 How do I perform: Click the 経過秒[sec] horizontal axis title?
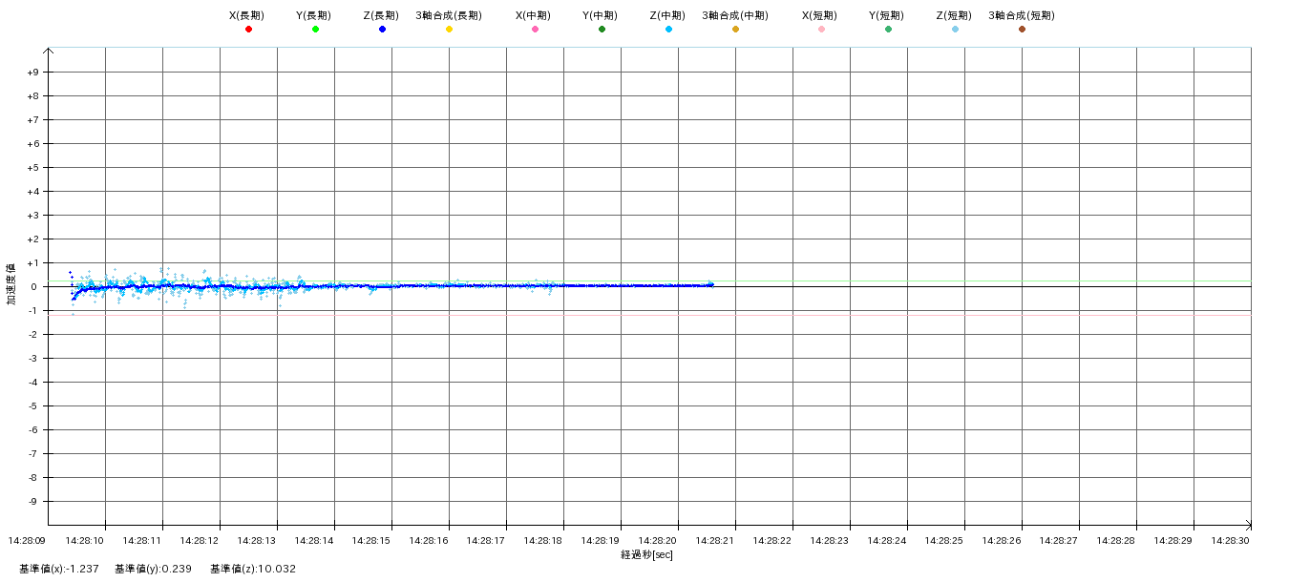[x=646, y=554]
